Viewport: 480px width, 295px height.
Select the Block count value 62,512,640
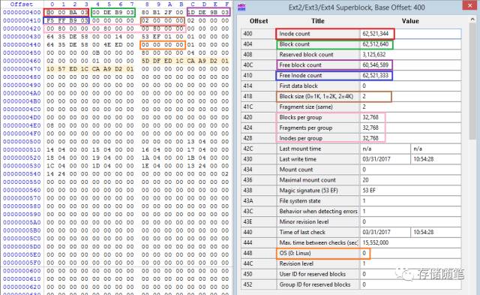coord(375,44)
